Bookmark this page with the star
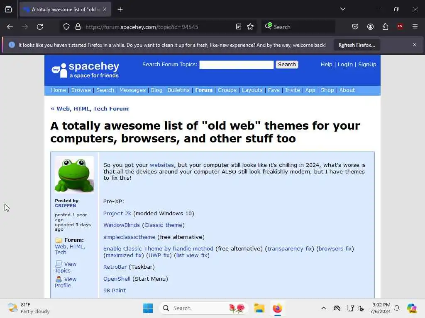Screen dimensions: 425x318 coord(250,26)
